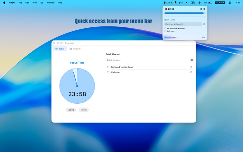
Task: Check off Do laundry after dinner in popup
Action: coord(165,28)
